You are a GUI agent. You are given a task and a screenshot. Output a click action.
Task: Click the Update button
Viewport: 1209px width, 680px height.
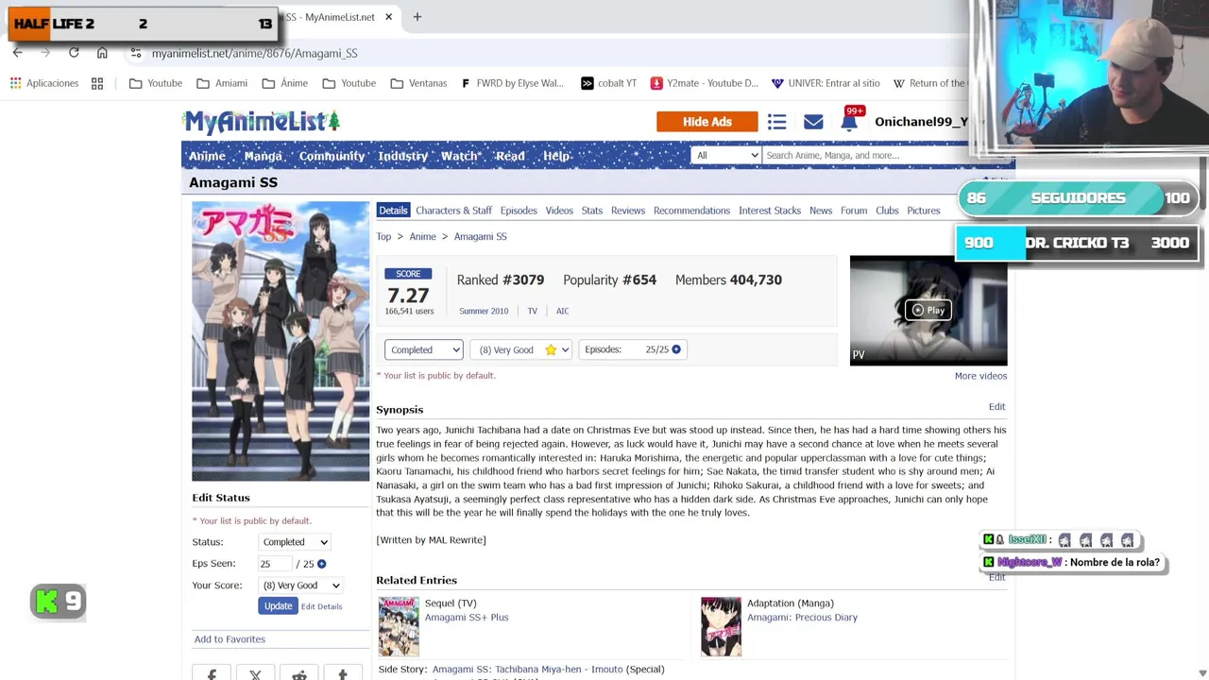pos(278,606)
